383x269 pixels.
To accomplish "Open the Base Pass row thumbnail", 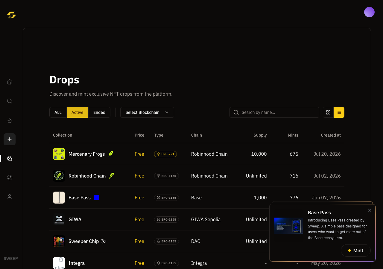I will pyautogui.click(x=59, y=198).
